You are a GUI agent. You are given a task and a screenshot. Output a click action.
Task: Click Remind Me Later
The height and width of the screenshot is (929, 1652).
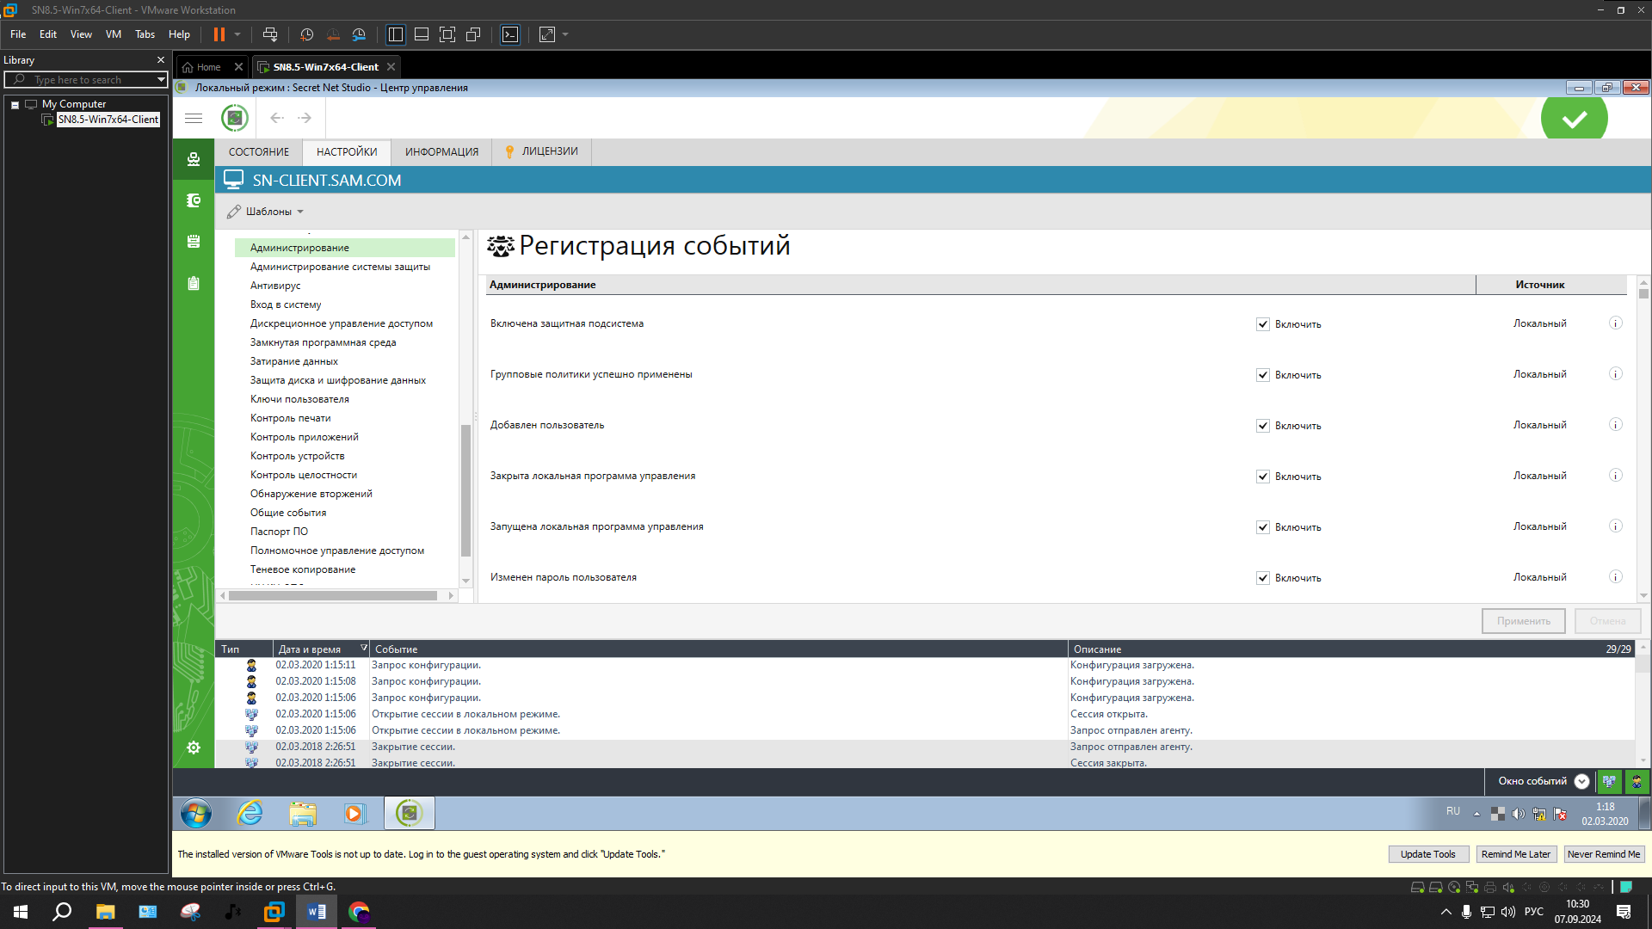[1515, 854]
